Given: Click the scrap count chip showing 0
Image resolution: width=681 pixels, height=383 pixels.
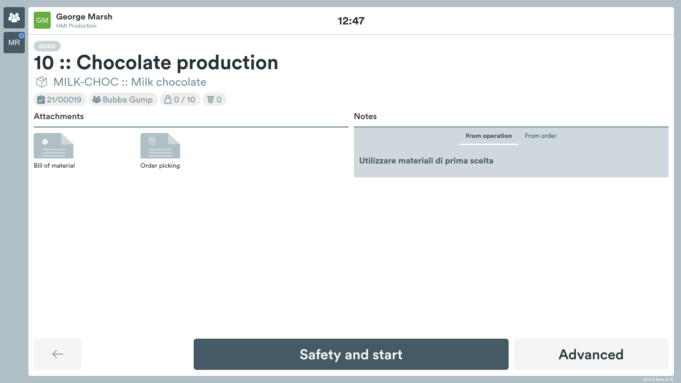Looking at the screenshot, I should point(215,100).
